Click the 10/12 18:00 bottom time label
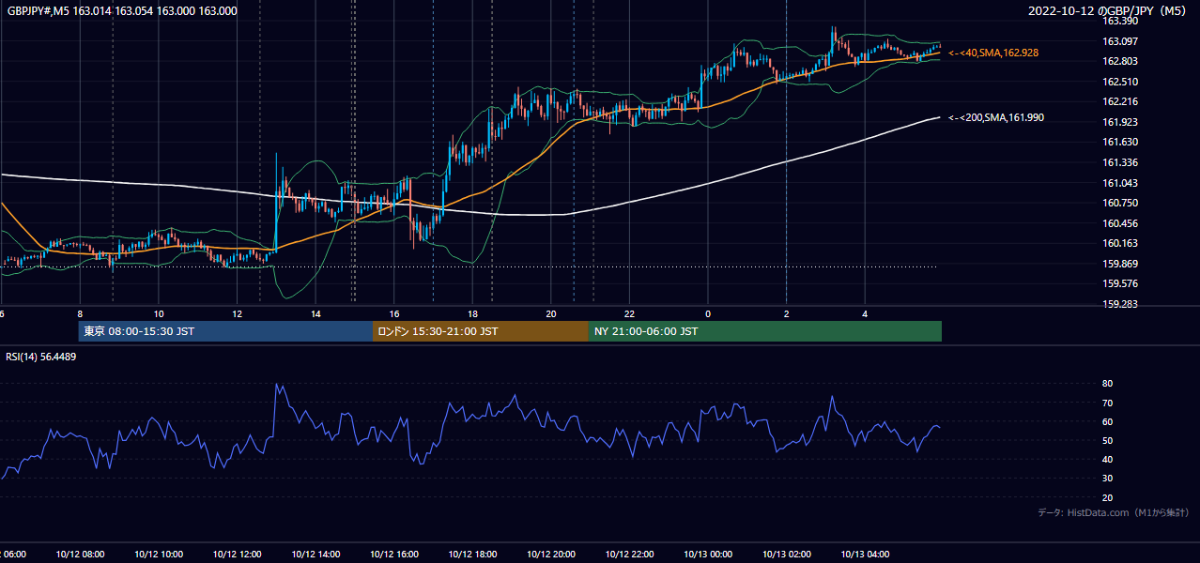Image resolution: width=1200 pixels, height=563 pixels. pyautogui.click(x=472, y=554)
